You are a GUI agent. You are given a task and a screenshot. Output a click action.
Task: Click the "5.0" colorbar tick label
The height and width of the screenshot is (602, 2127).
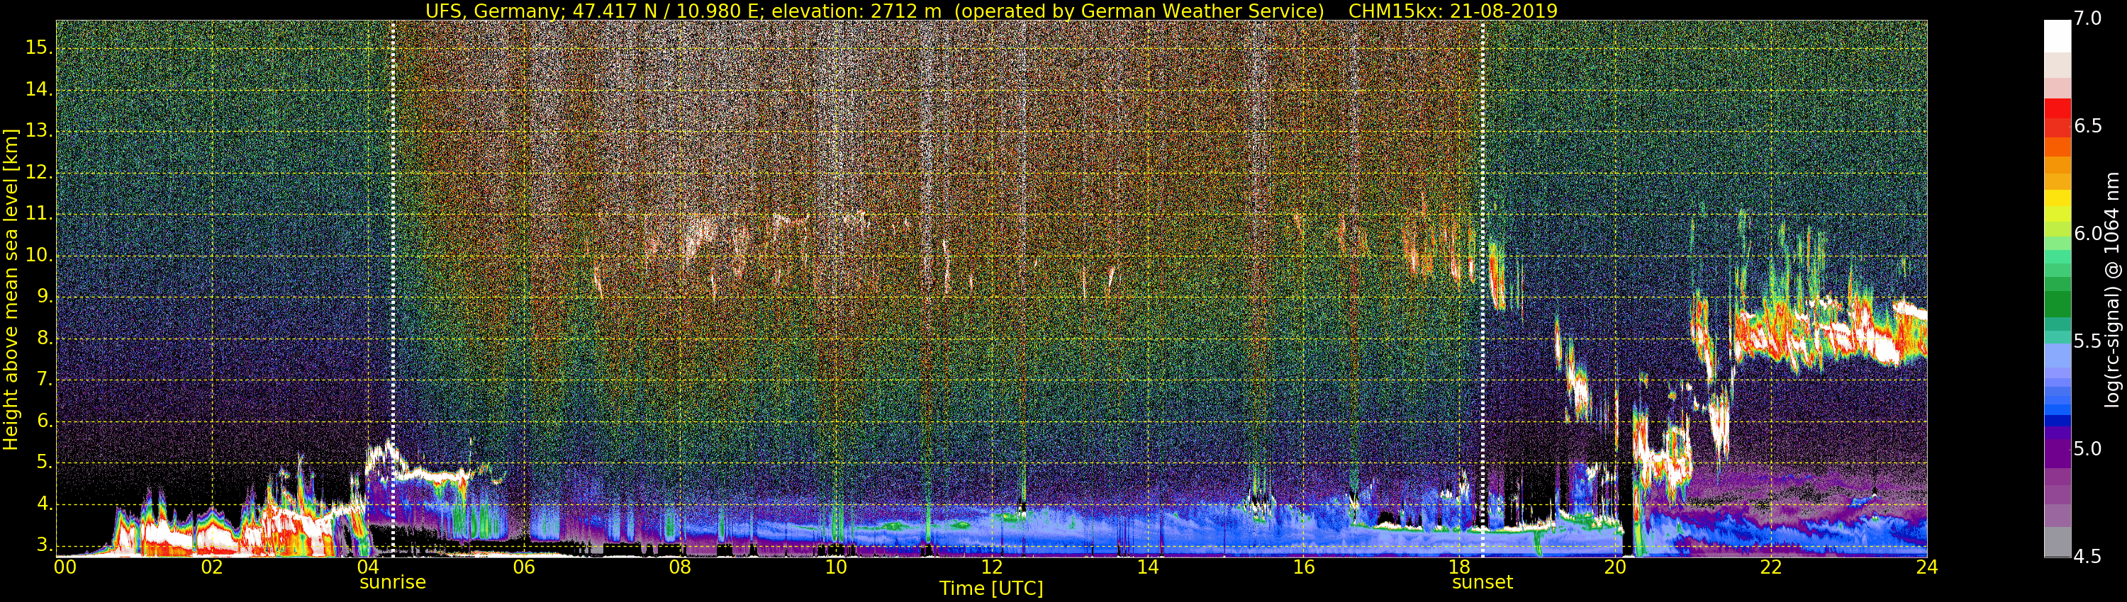coord(2088,450)
